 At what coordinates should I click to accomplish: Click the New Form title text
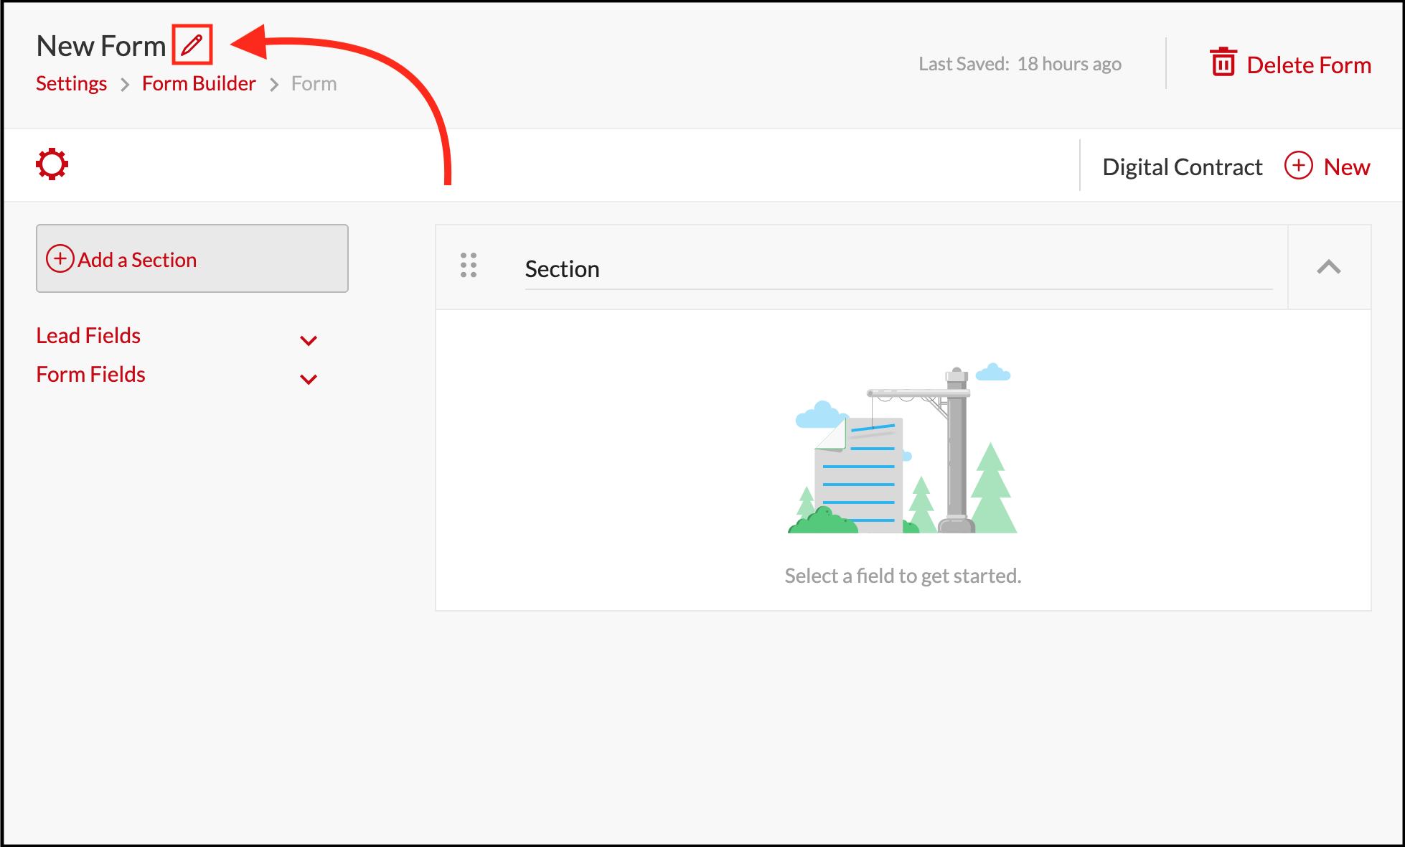[101, 46]
